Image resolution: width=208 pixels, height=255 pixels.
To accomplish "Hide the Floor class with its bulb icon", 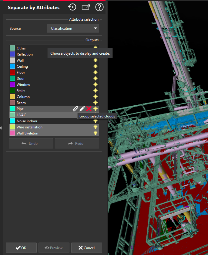I will click(96, 72).
